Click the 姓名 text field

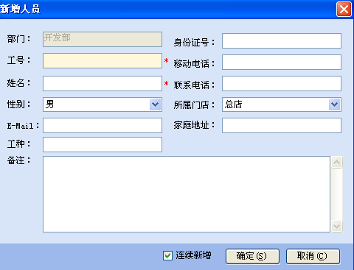click(103, 83)
